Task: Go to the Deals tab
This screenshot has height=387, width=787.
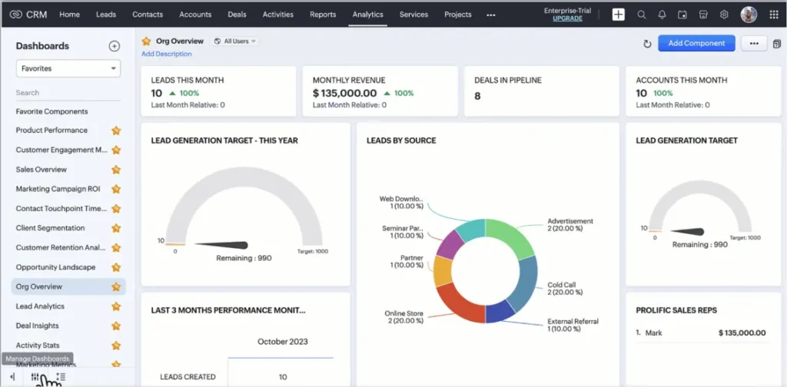Action: click(x=237, y=15)
